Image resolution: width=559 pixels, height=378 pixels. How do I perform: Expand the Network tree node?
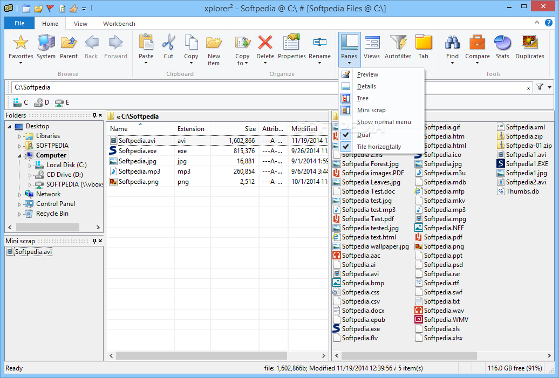point(19,195)
